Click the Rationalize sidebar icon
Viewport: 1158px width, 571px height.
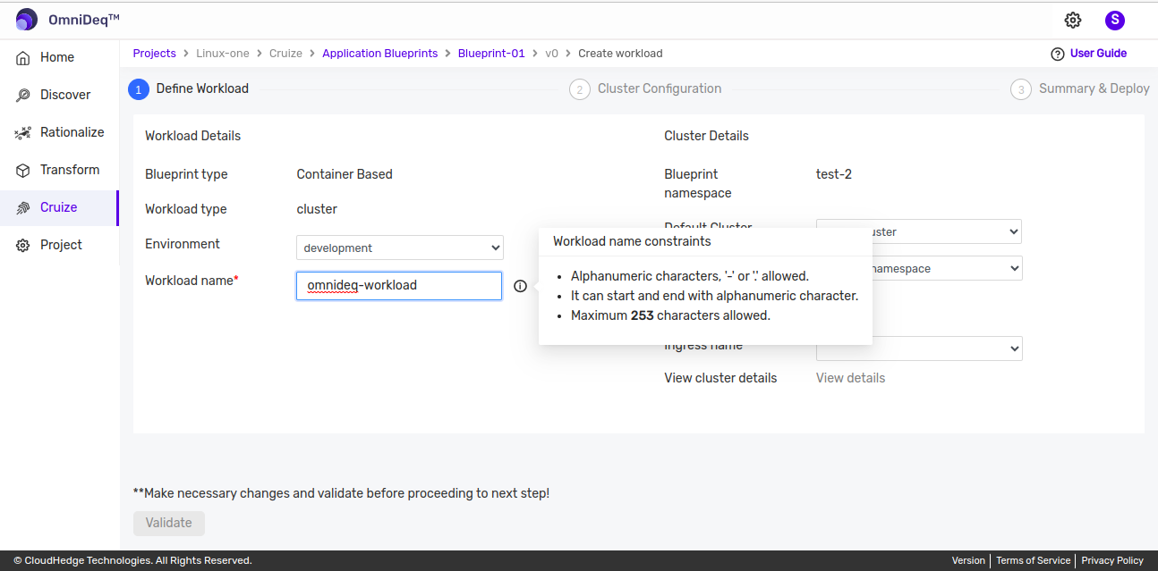(x=23, y=132)
